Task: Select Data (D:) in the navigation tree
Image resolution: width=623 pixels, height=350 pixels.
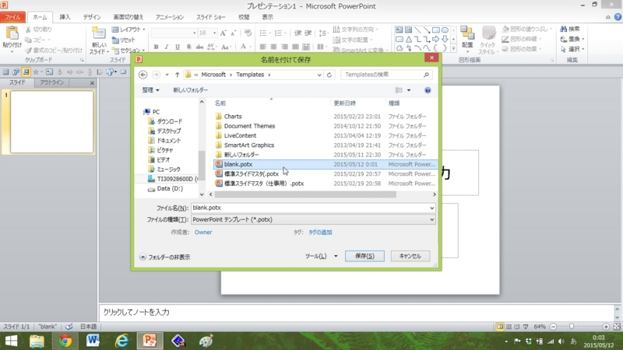Action: (x=170, y=188)
